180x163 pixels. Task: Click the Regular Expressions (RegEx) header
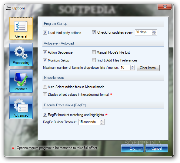coord(103,105)
